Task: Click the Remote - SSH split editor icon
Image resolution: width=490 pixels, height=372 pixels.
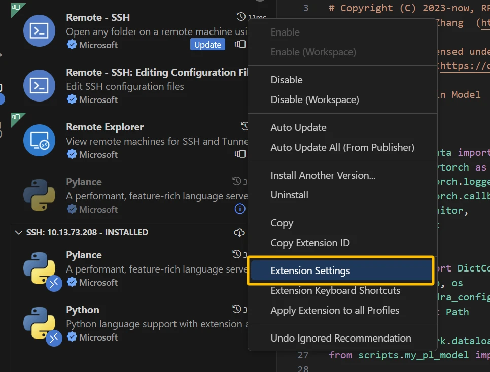Action: click(x=240, y=45)
